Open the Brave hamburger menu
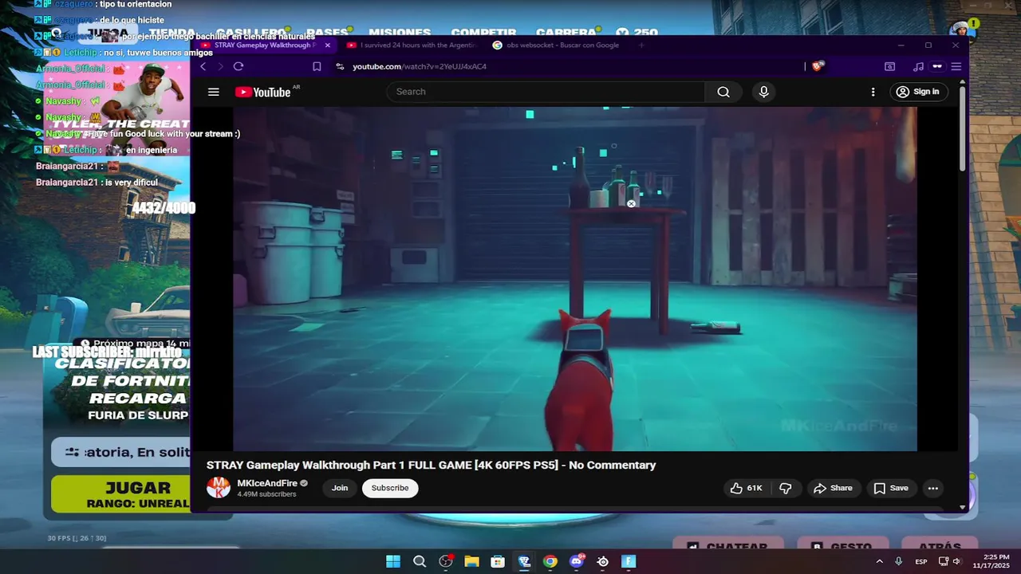Image resolution: width=1021 pixels, height=574 pixels. [956, 66]
